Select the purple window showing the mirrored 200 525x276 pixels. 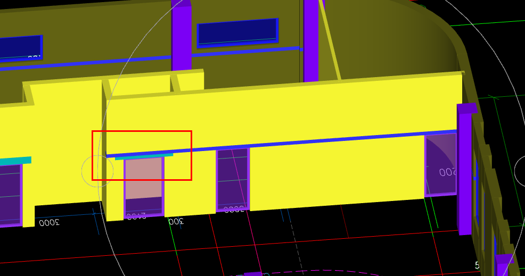(441, 165)
